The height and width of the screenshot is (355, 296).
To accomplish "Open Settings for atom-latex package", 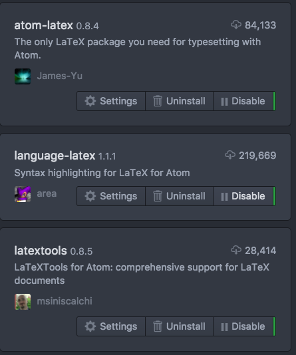I will 111,101.
